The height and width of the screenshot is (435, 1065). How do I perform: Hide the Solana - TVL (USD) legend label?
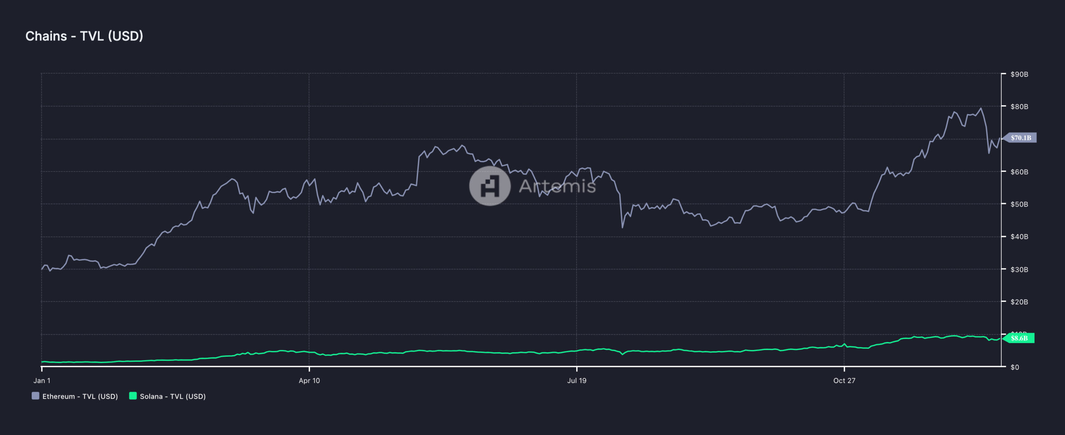(173, 396)
